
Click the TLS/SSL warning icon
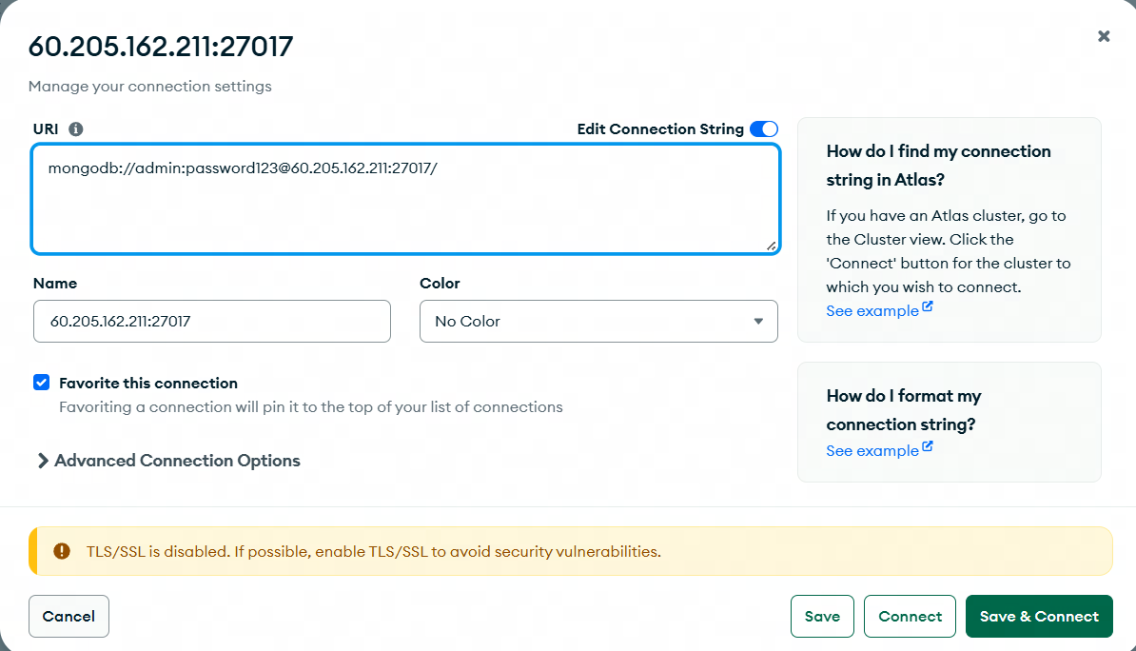[x=62, y=551]
